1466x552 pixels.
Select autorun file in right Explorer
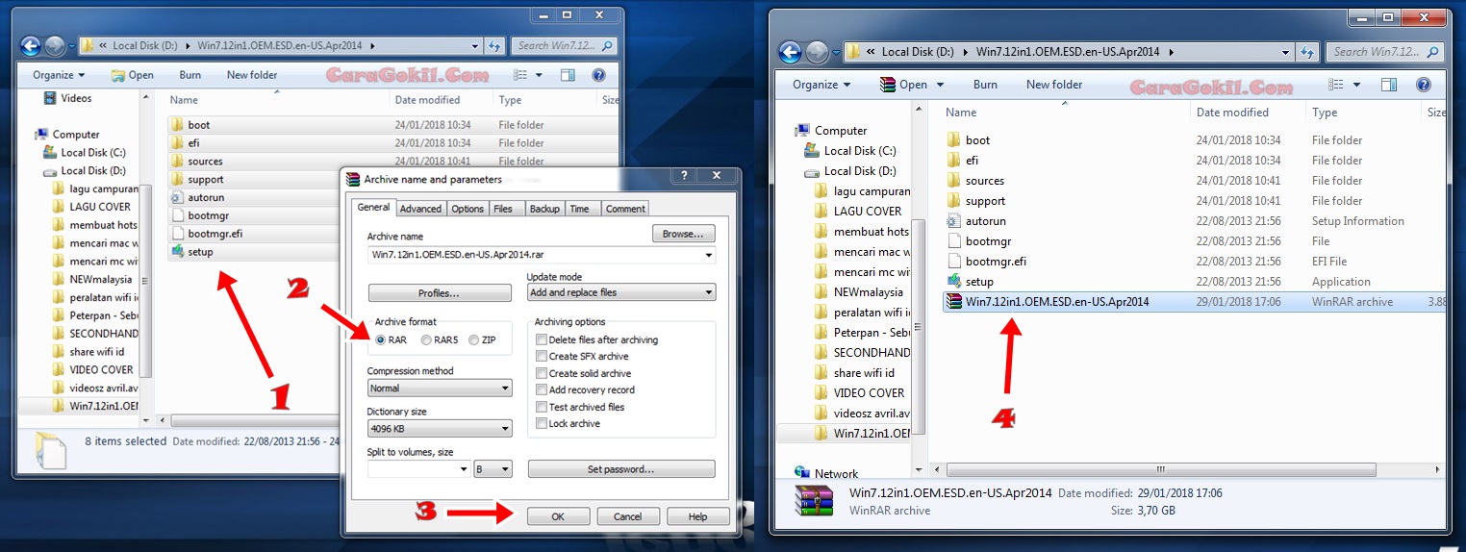[x=985, y=221]
